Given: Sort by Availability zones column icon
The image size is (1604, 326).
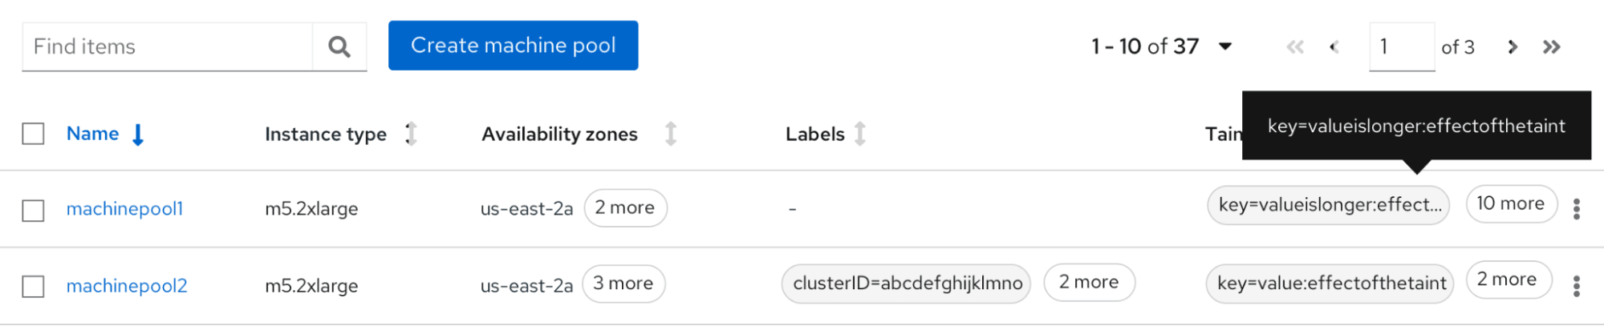Looking at the screenshot, I should [x=671, y=134].
